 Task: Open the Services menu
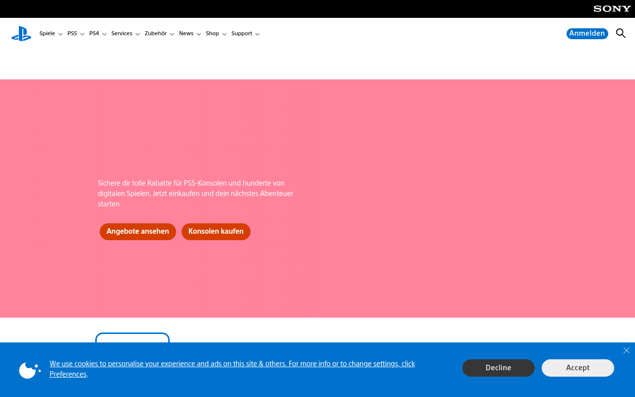(126, 34)
